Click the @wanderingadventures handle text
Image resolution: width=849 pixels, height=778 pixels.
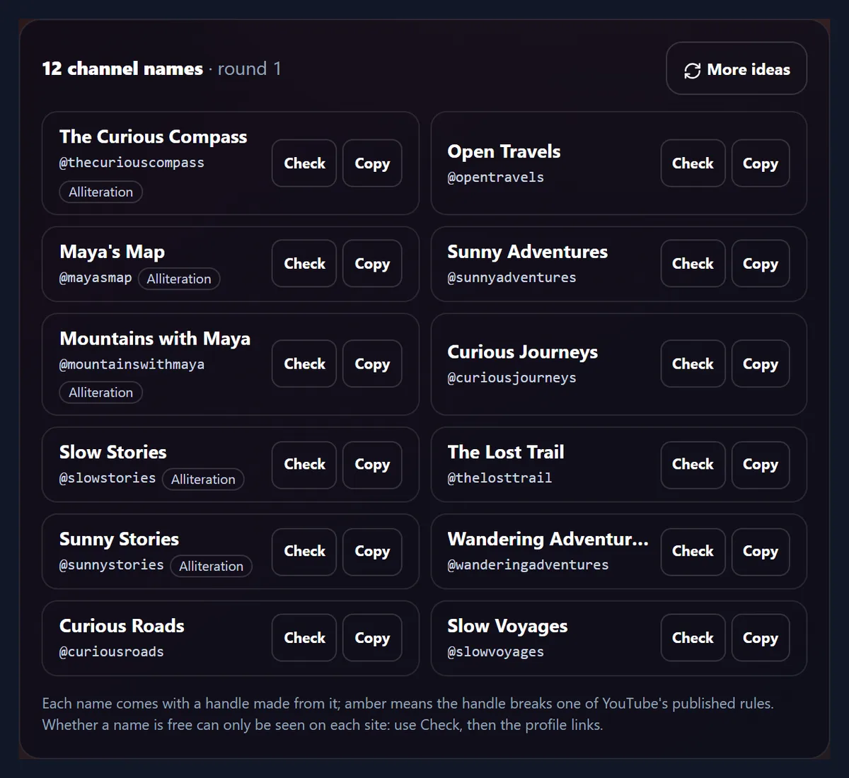(528, 565)
